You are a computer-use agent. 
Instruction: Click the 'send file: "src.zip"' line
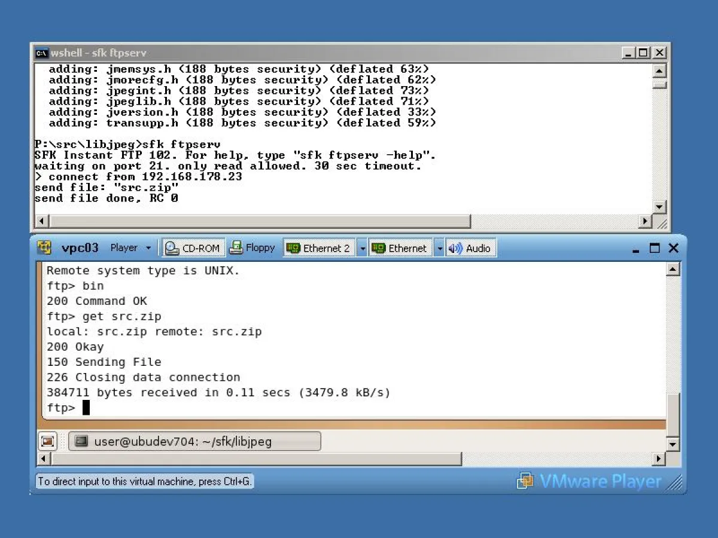106,188
